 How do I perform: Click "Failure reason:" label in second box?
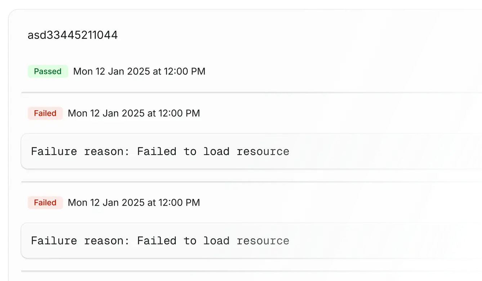(x=80, y=241)
